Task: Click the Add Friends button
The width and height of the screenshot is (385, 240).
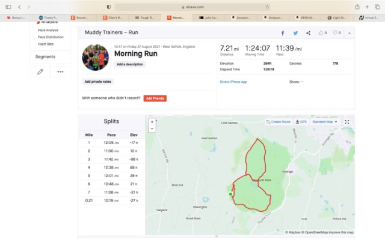Action: click(x=155, y=98)
